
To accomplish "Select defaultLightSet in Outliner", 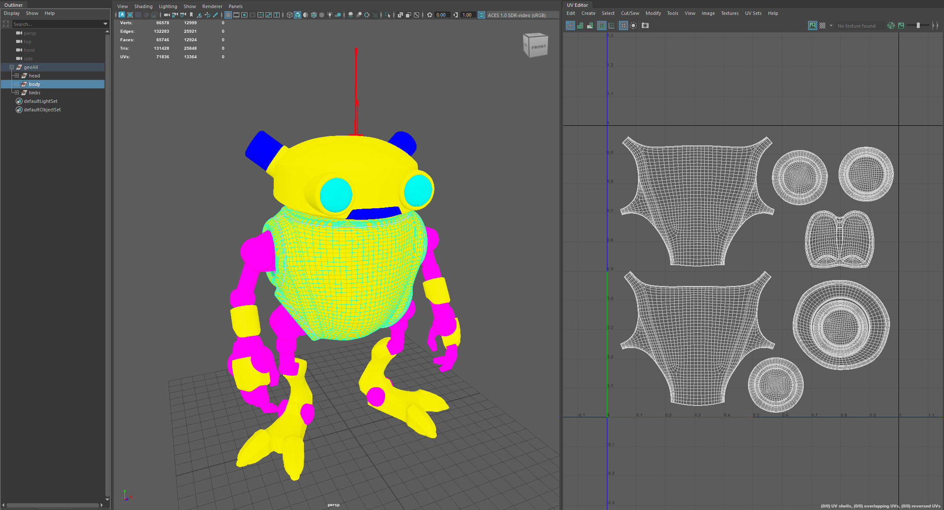I will (40, 101).
